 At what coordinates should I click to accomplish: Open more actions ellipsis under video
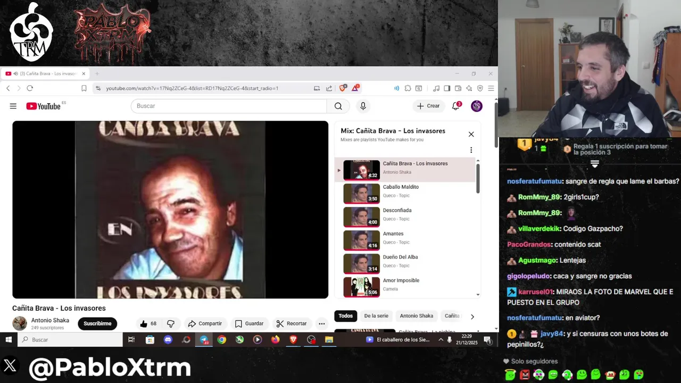(322, 323)
